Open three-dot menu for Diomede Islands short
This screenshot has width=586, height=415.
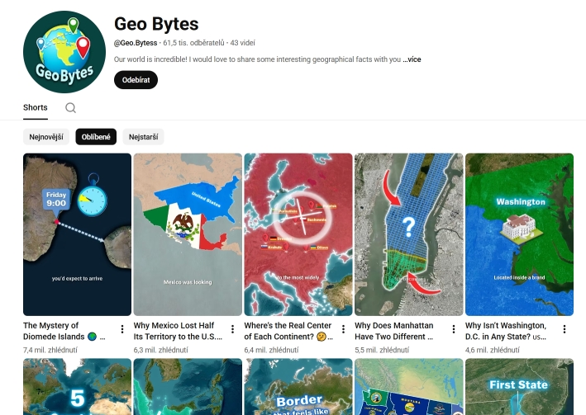[x=122, y=329]
